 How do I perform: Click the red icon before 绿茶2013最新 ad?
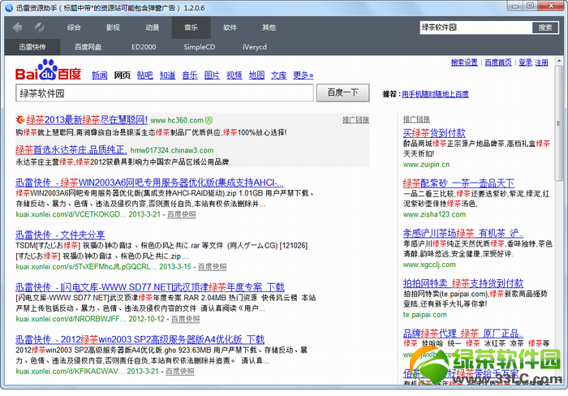point(20,119)
